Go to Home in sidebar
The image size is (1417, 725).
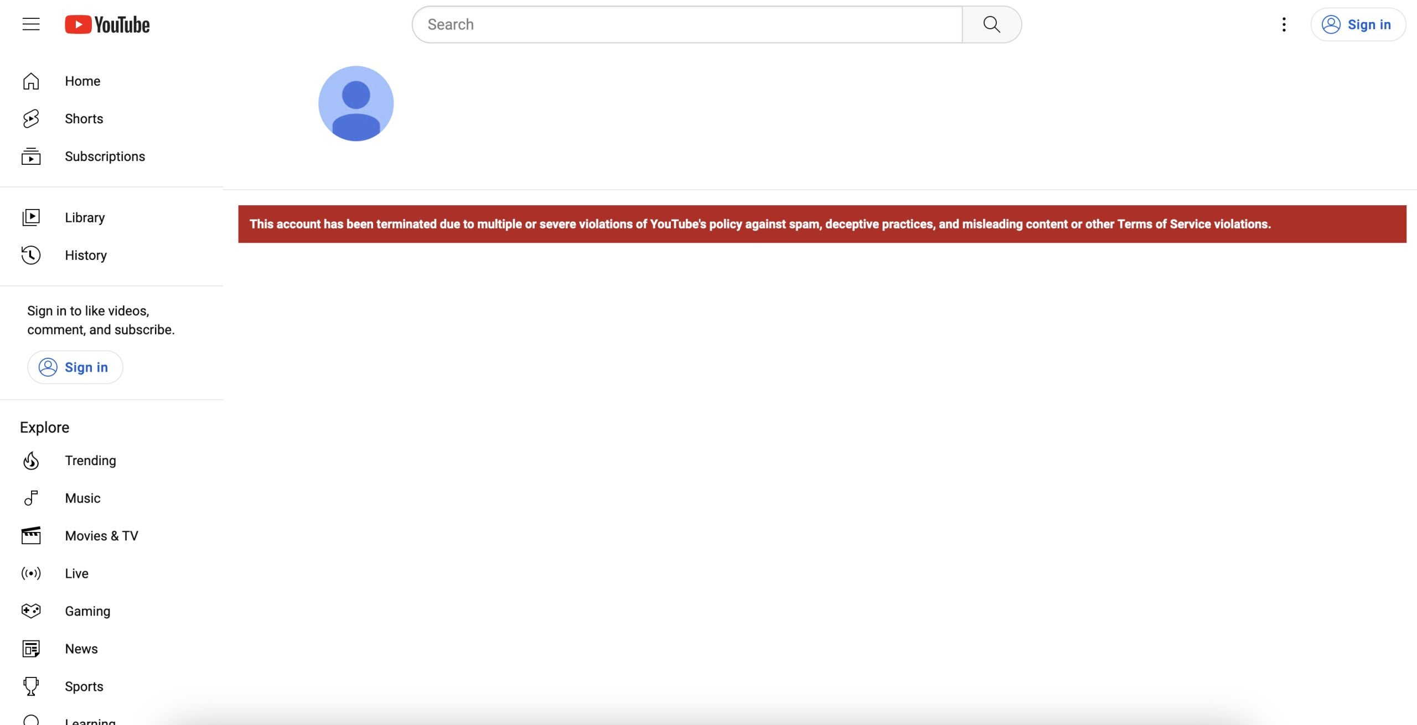point(82,81)
